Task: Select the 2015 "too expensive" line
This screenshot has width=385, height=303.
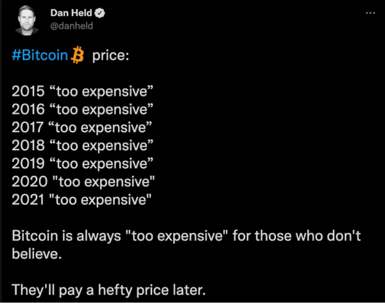Action: pyautogui.click(x=83, y=91)
